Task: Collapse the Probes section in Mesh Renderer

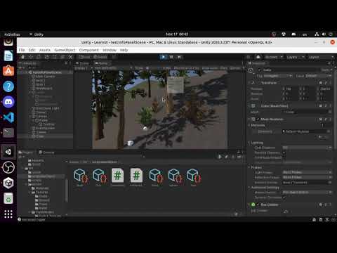Action: point(249,167)
